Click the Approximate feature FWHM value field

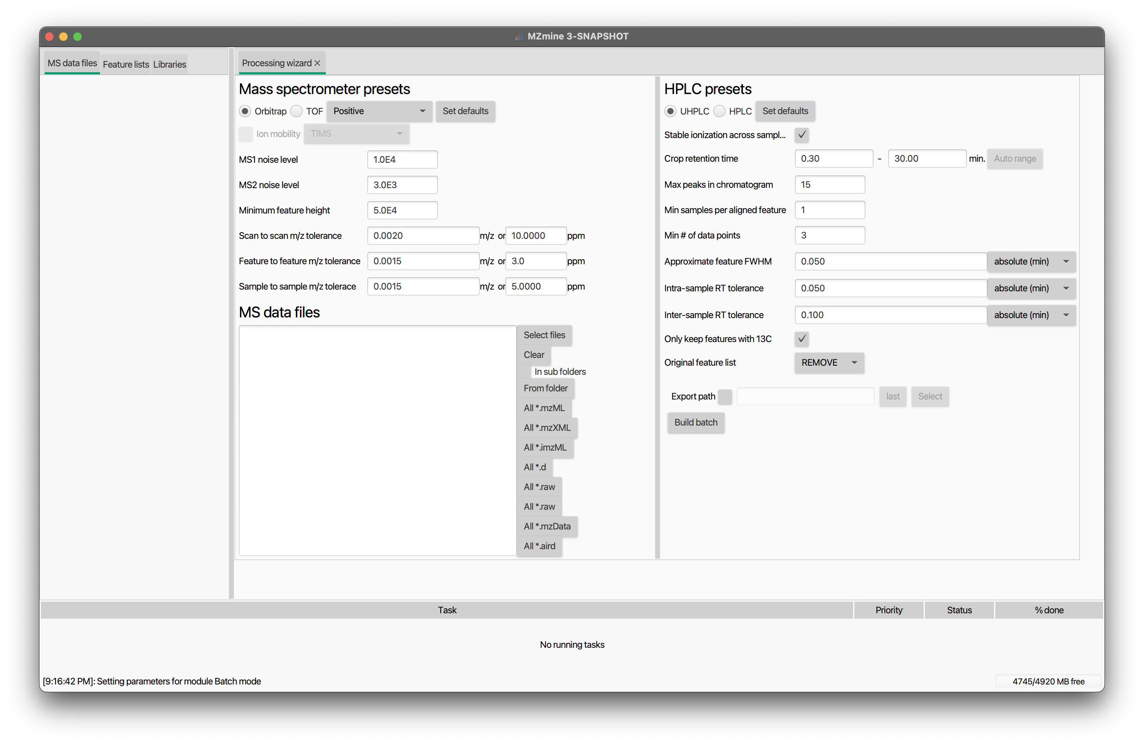(891, 261)
